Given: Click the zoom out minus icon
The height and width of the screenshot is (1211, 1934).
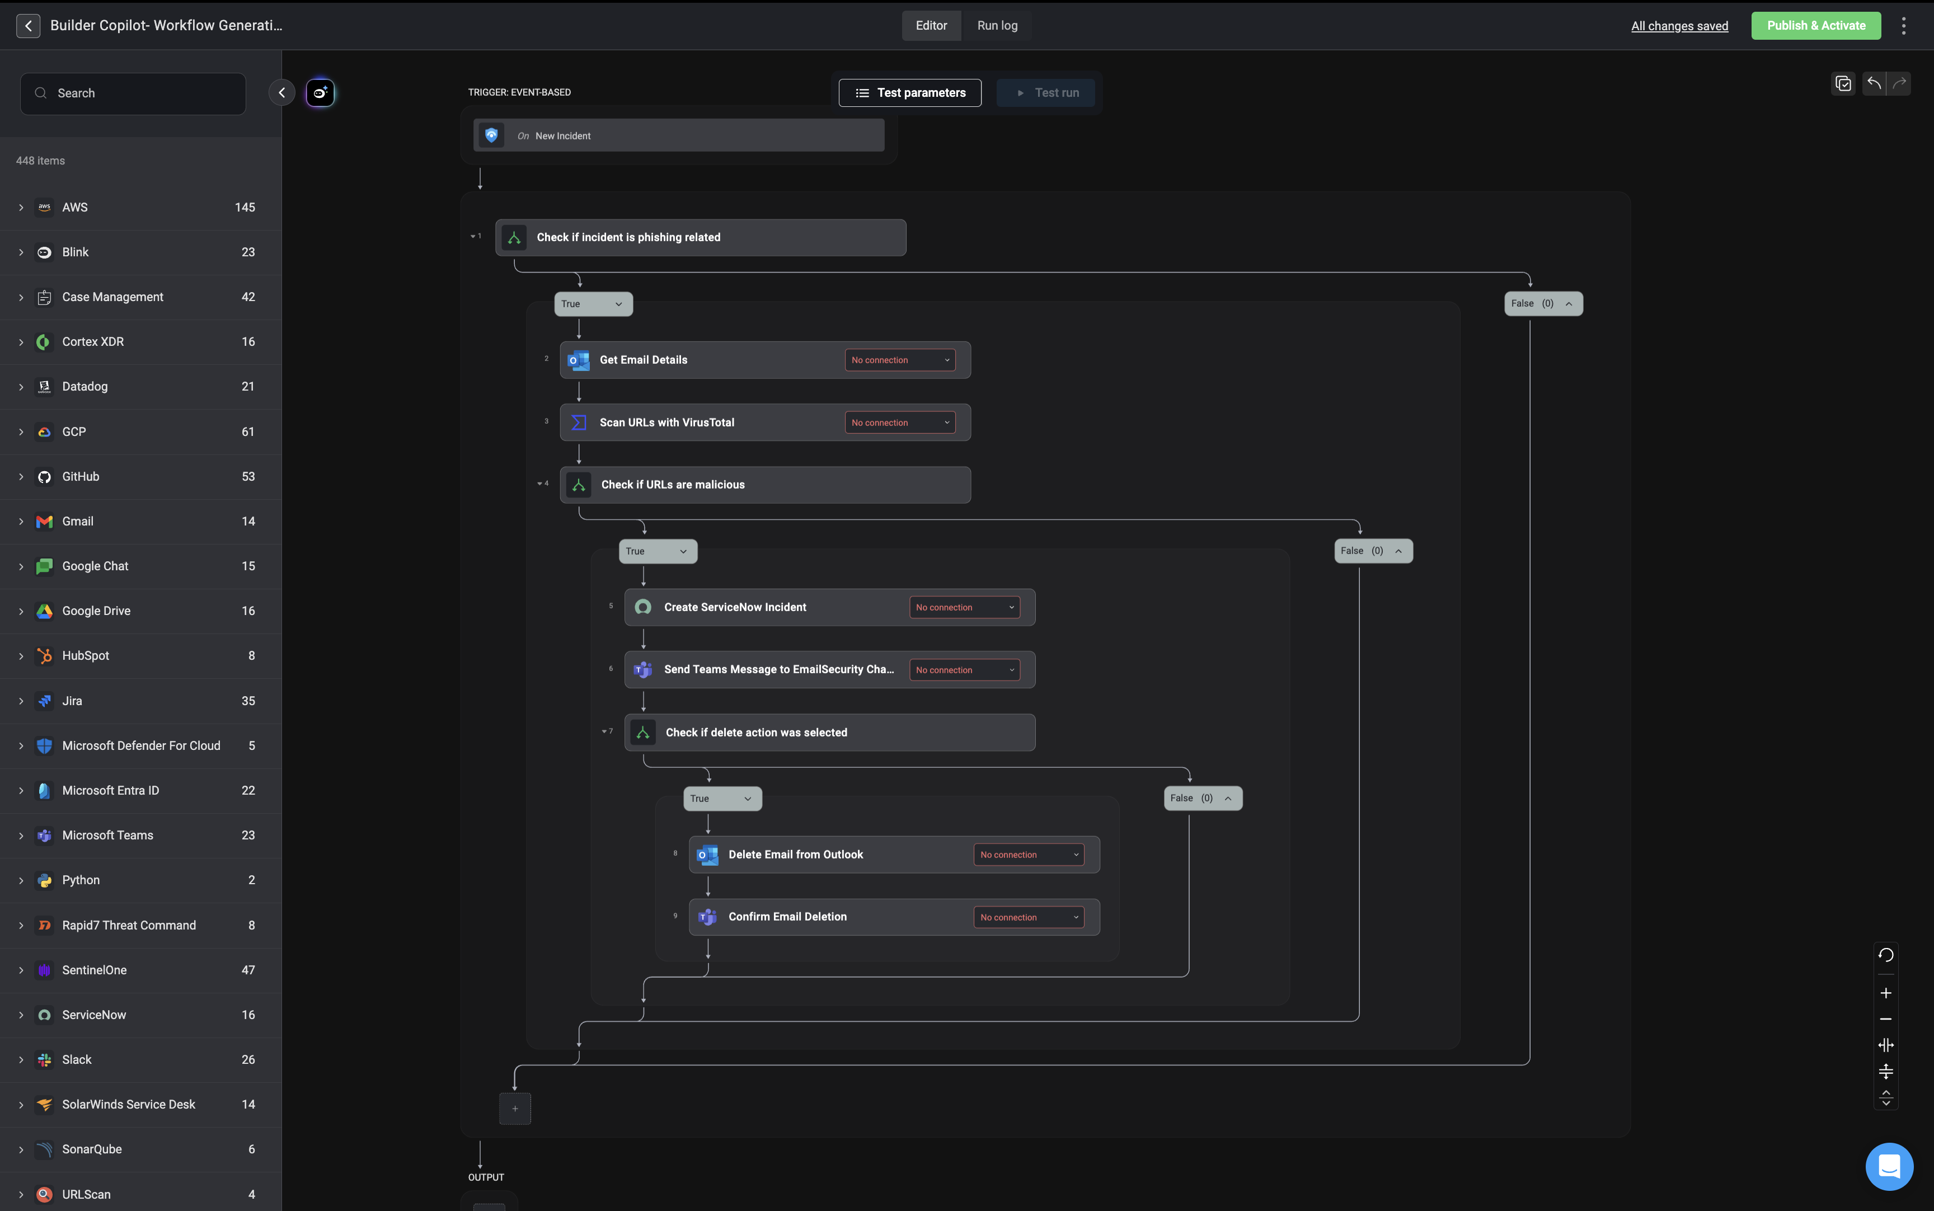Looking at the screenshot, I should click(1885, 1019).
